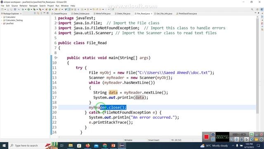The height and width of the screenshot is (149, 264).
Task: Click the weather 36°C Mostly cloudy widget
Action: (x=214, y=145)
